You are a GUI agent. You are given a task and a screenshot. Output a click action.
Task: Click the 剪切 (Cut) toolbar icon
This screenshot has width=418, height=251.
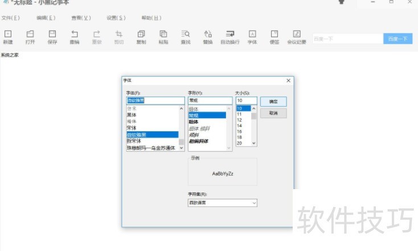(x=119, y=37)
